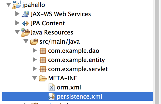Click the Java Resources icon
161x104 pixels.
coord(25,32)
